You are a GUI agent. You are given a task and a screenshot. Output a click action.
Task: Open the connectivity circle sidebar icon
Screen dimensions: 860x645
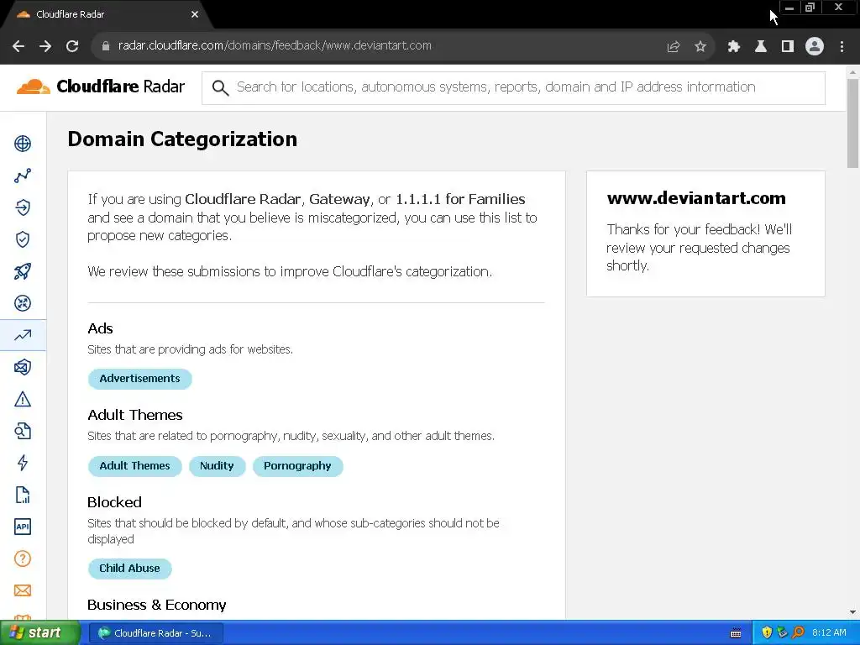(23, 303)
